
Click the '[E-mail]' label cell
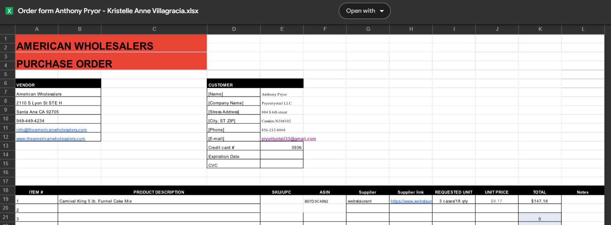tap(234, 137)
